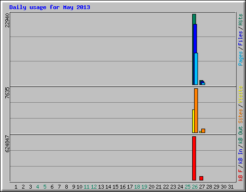Screen dimensions: 246x192
Task: Click the kB F legend label
Action: click(x=241, y=175)
